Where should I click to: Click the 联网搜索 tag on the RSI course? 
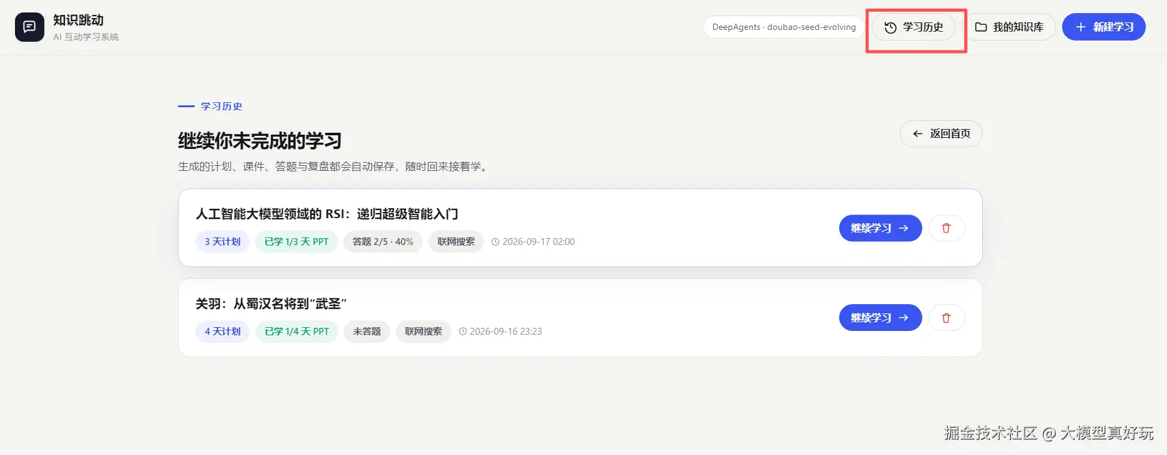[456, 242]
